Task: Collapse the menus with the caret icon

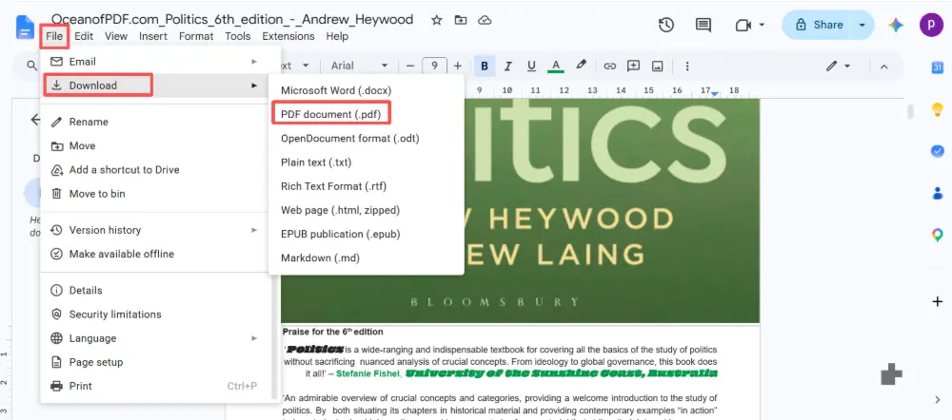Action: click(884, 67)
